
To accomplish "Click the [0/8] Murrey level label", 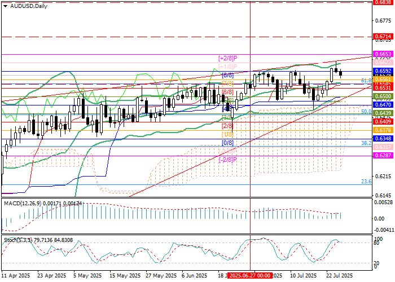I will point(227,143).
